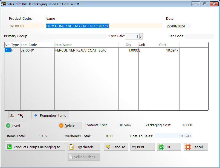Print the bill of packaging
The height and width of the screenshot is (168, 220).
tap(143, 147)
